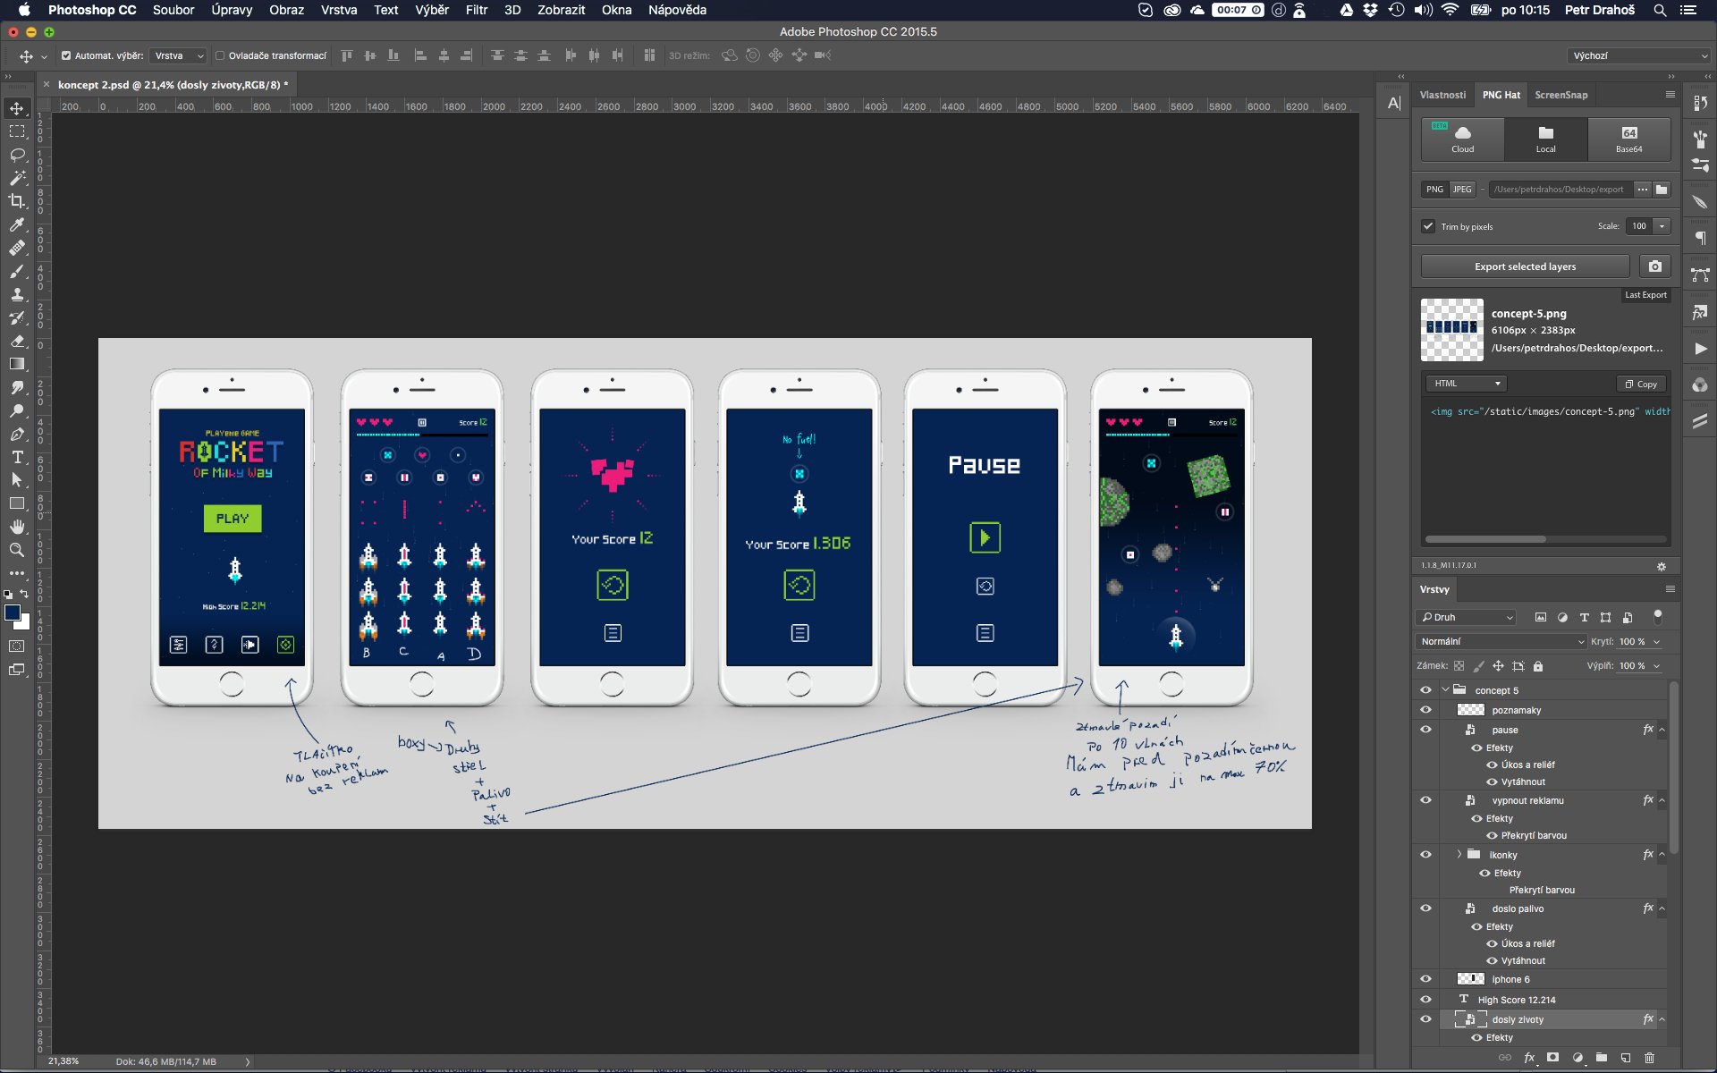This screenshot has width=1717, height=1073.
Task: Expand the ikonky layer group
Action: 1459,855
